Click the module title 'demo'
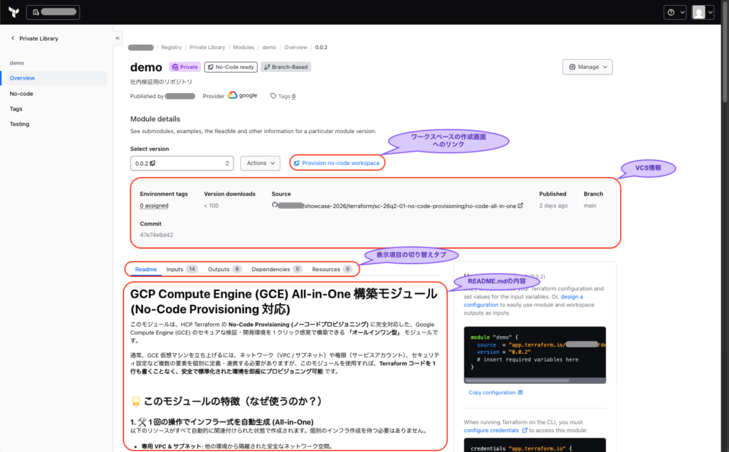Screen dimensions: 729x452 pyautogui.click(x=146, y=68)
